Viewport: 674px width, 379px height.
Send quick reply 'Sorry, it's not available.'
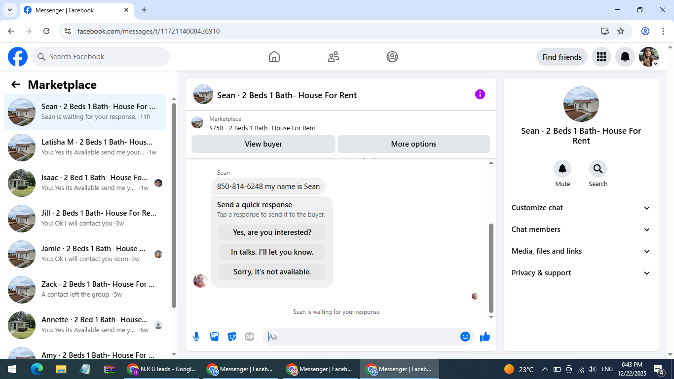coord(272,272)
